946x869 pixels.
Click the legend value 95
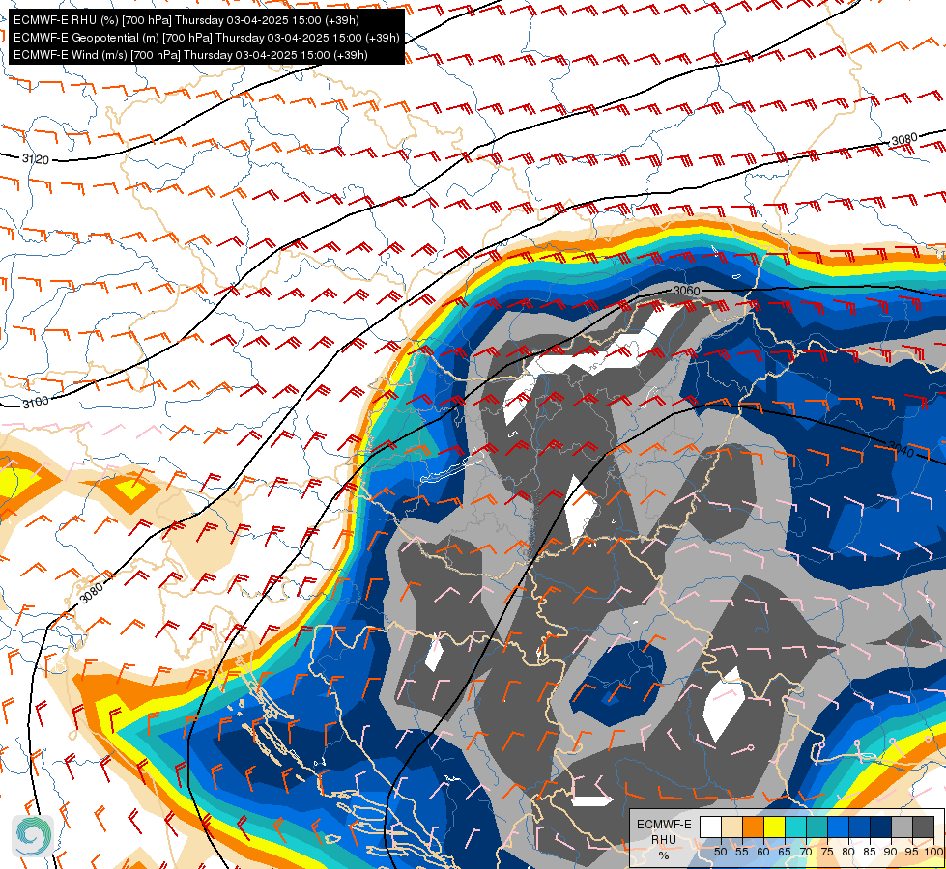click(912, 853)
